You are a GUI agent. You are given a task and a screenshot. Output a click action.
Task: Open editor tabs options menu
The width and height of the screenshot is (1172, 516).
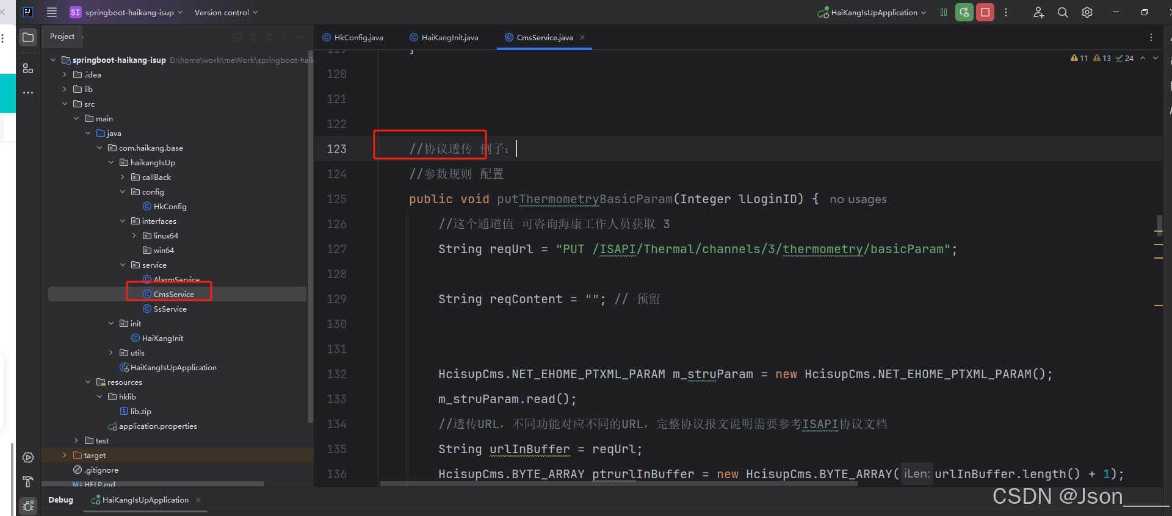click(1151, 37)
